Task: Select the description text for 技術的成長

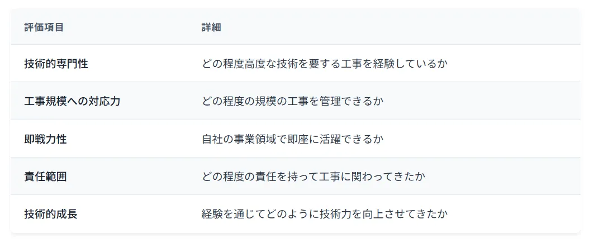Action: (325, 214)
